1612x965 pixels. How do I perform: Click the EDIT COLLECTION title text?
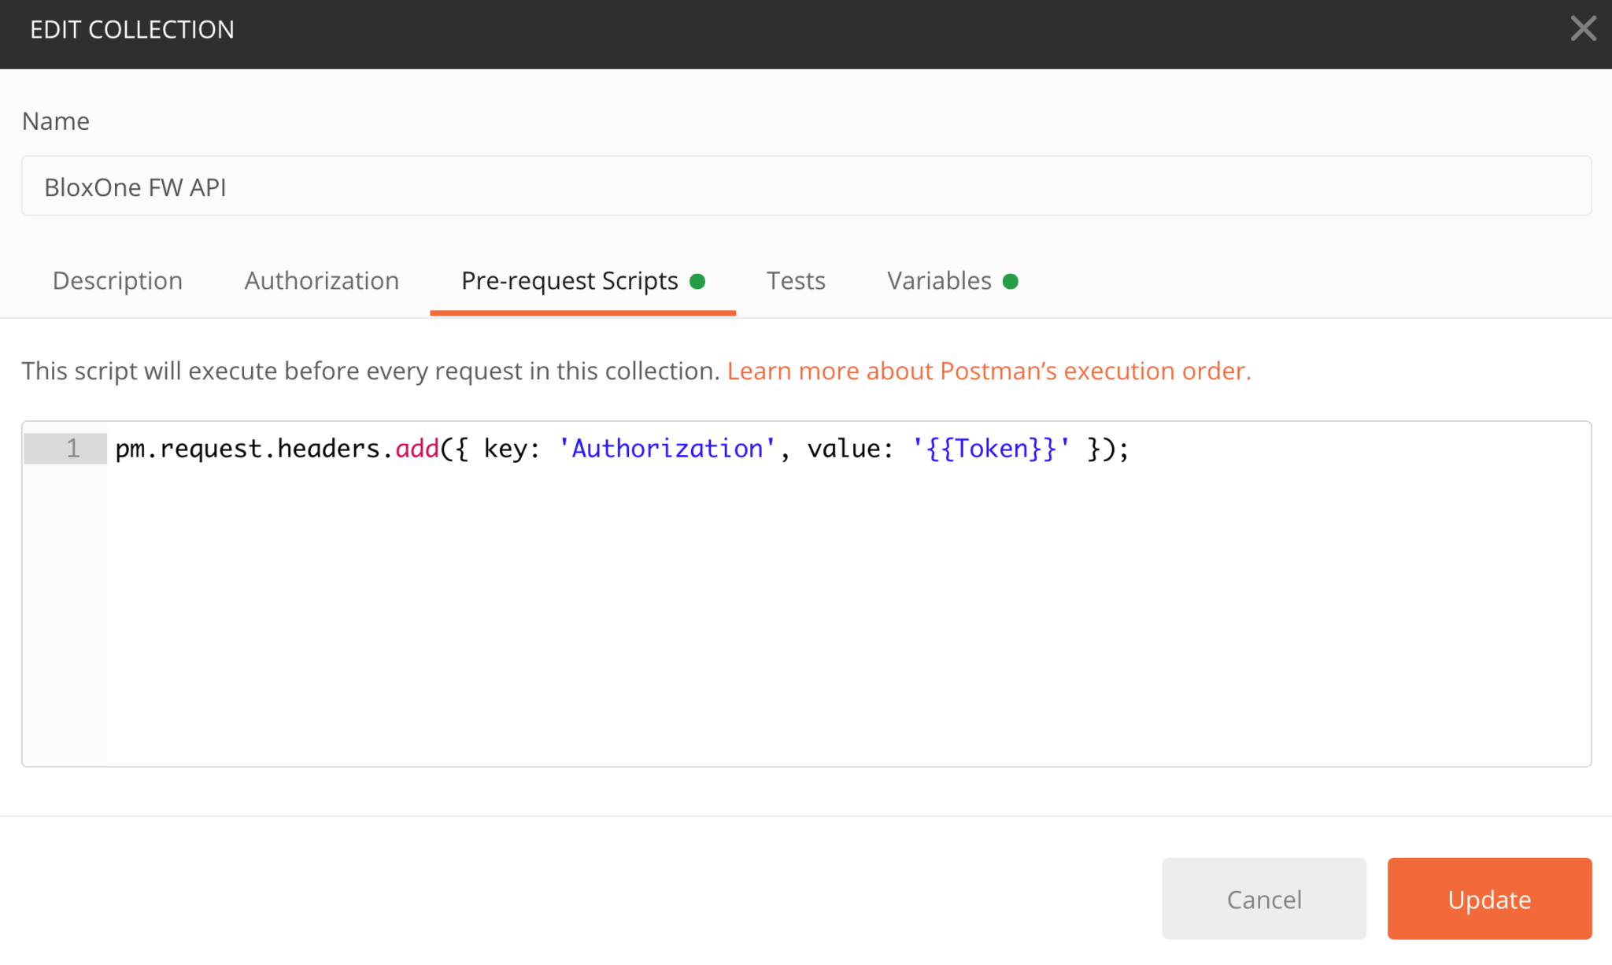click(x=132, y=28)
